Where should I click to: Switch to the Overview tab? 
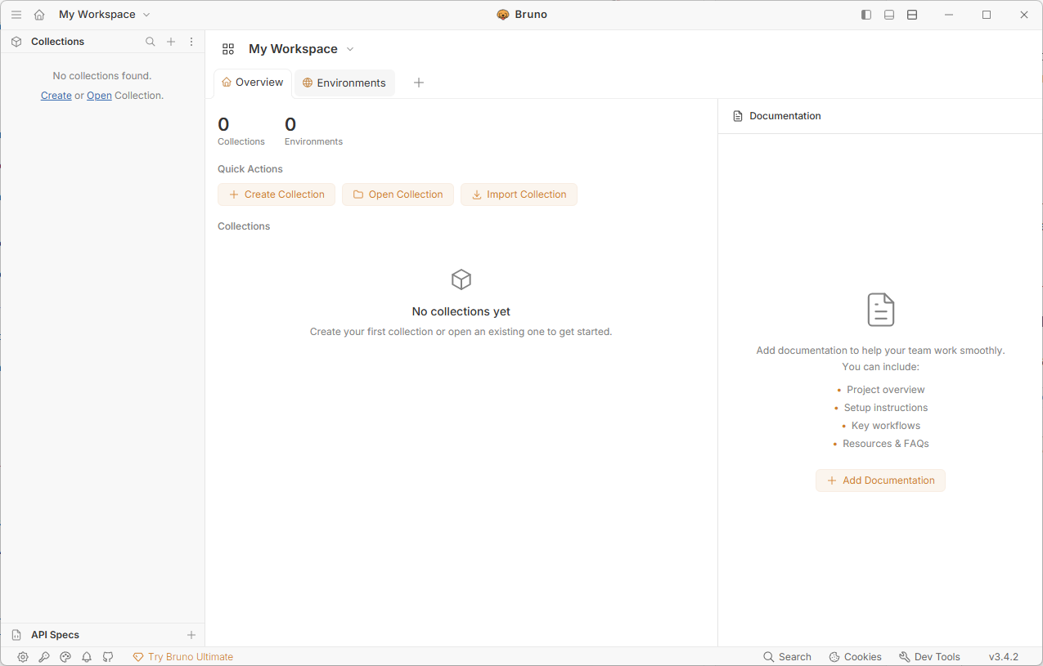pos(253,83)
